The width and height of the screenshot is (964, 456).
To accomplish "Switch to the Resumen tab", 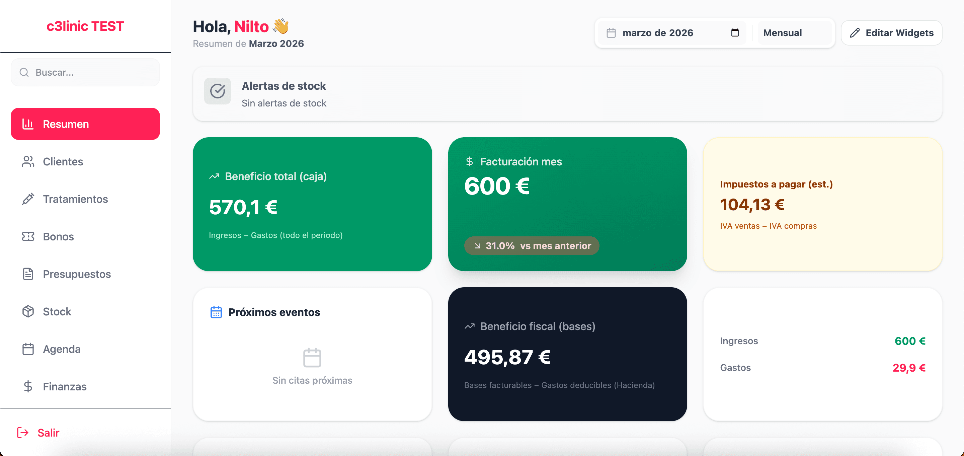I will pyautogui.click(x=66, y=124).
